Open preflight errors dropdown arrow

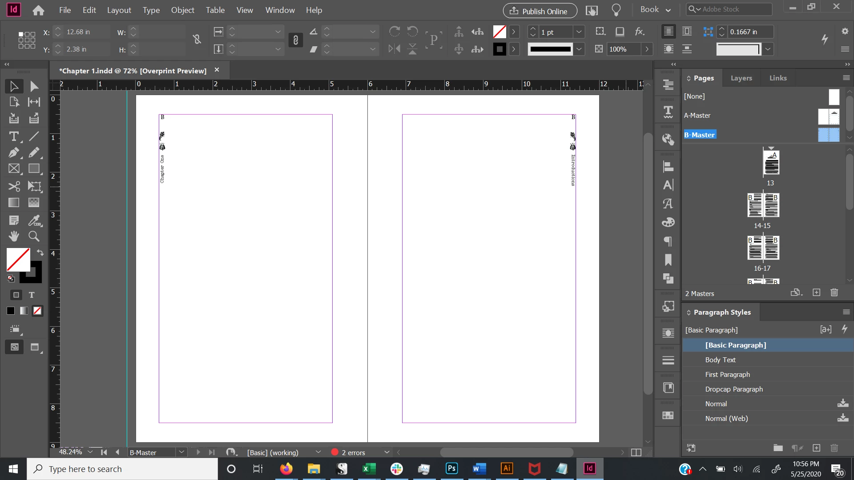[387, 452]
